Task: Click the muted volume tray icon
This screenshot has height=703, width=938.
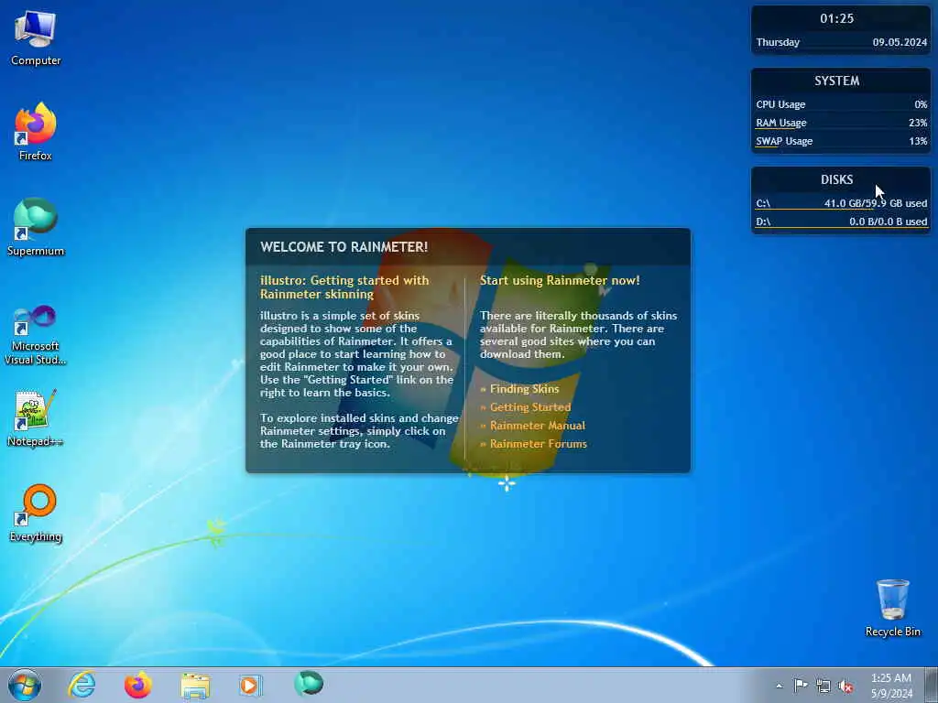Action: pyautogui.click(x=845, y=687)
